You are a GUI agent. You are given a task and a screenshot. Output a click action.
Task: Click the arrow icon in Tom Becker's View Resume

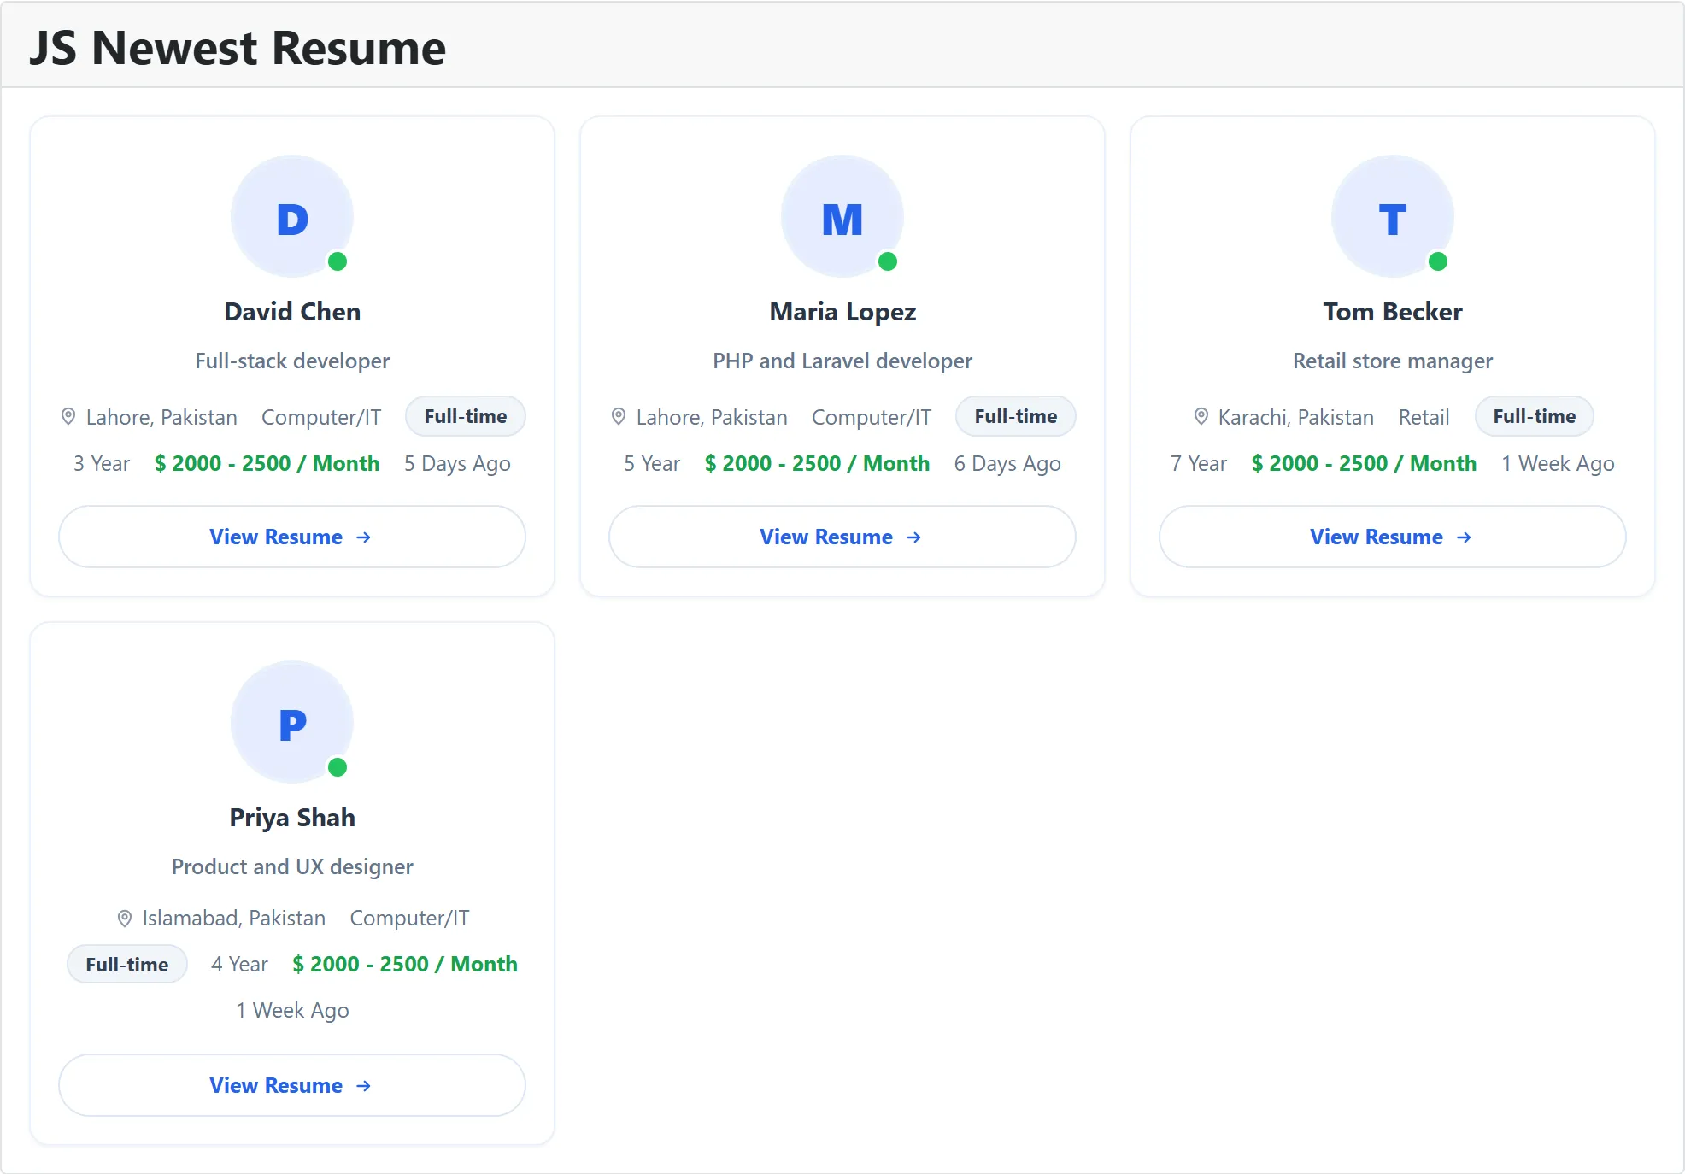(1464, 537)
